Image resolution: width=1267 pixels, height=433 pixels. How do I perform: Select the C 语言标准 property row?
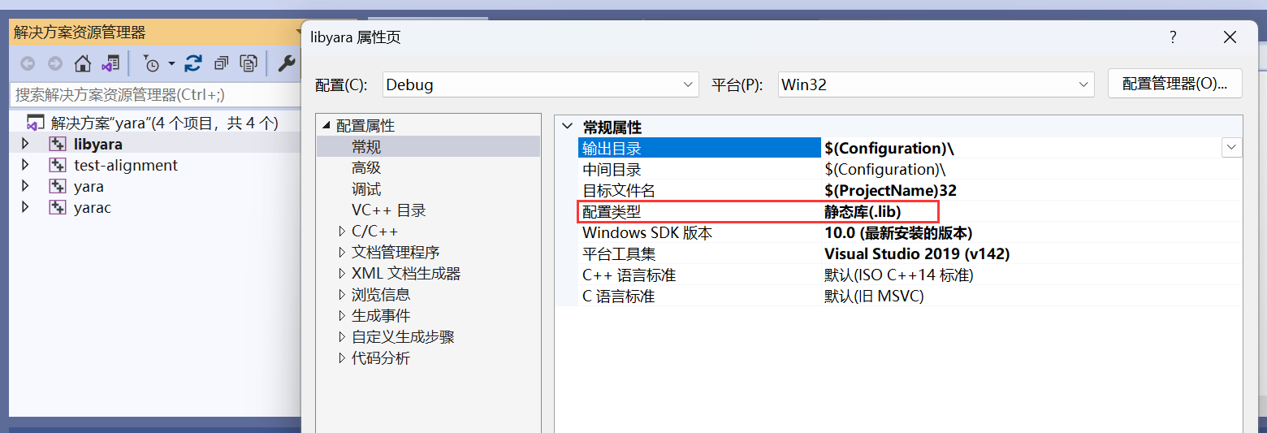(x=910, y=296)
